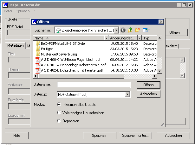Choose Vollständiges Neuschreiben mode
This screenshot has height=145, width=195.
tap(59, 113)
